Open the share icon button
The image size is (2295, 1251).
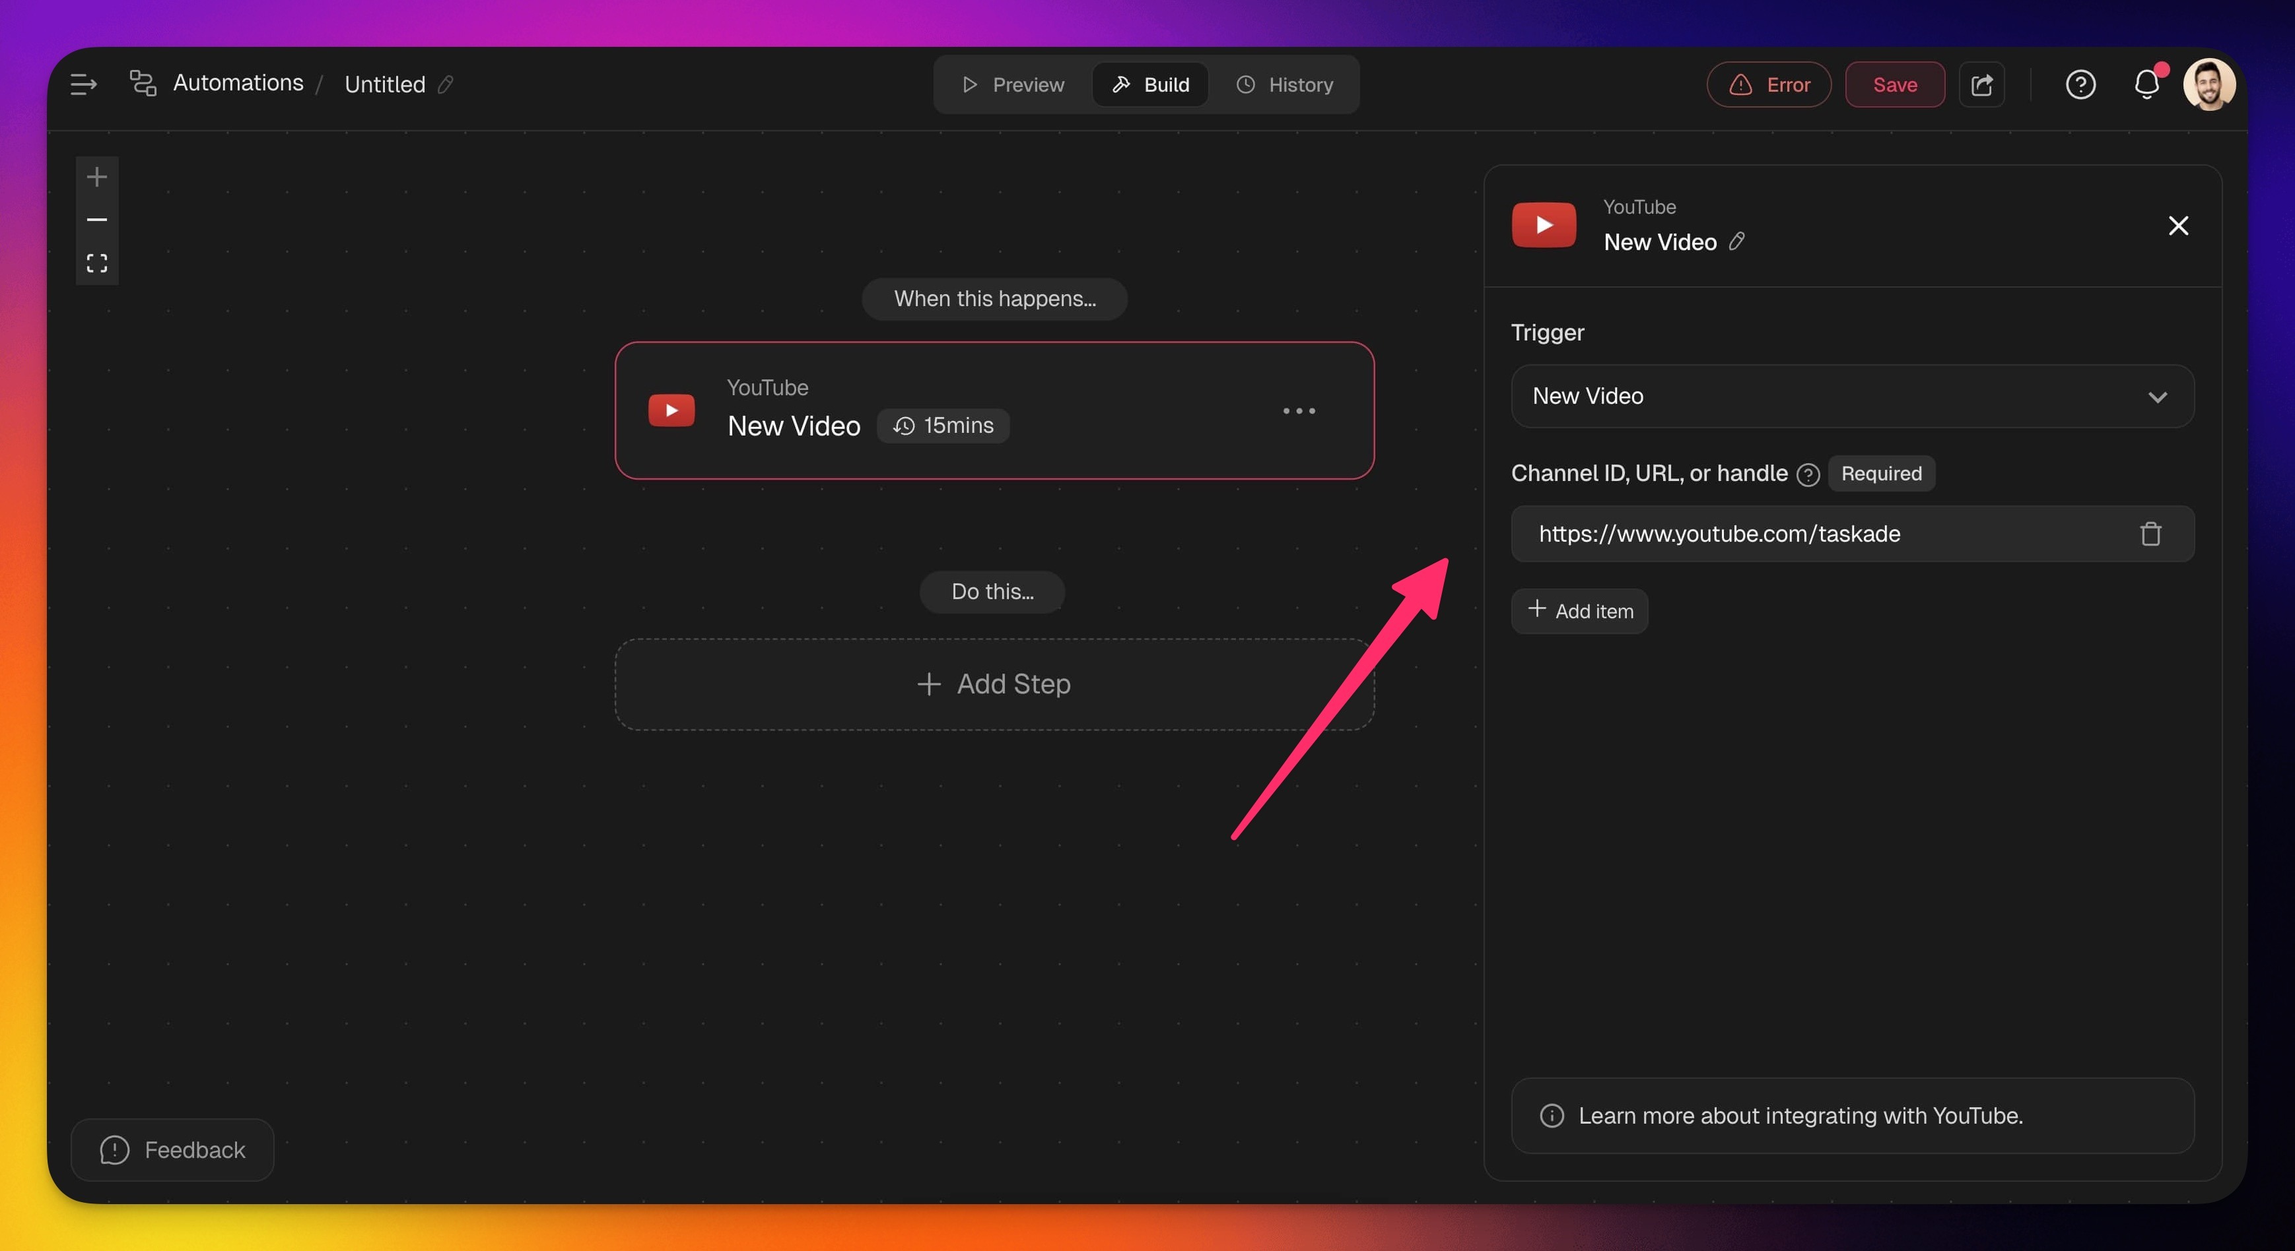[x=1981, y=84]
